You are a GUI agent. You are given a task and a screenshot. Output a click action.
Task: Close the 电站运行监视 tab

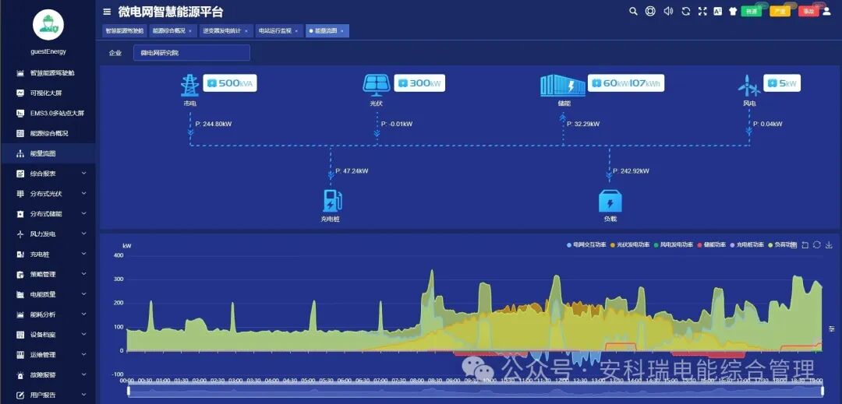click(x=296, y=31)
